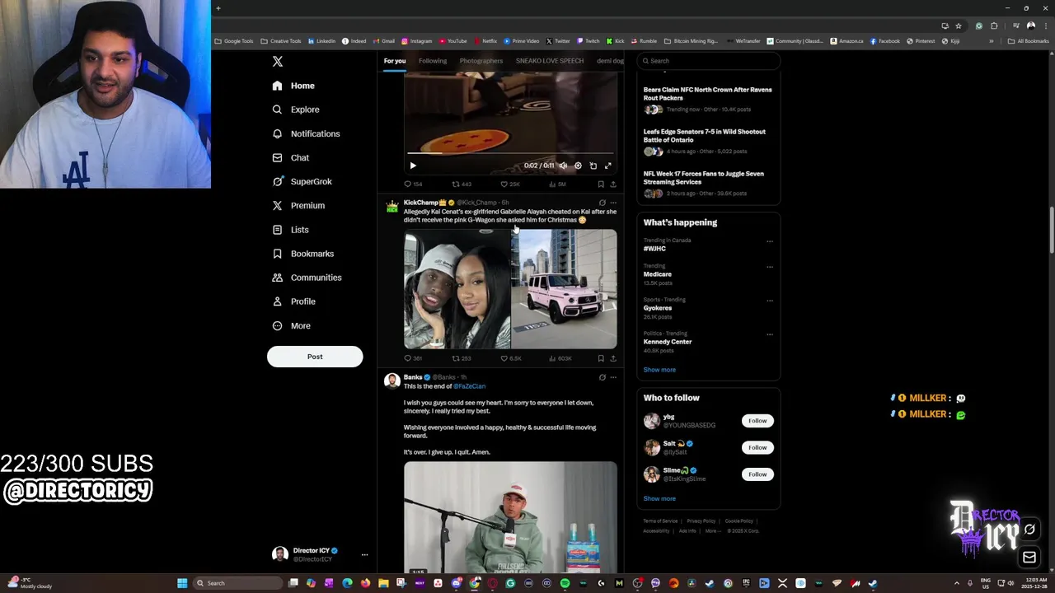Show more under What's happening
Screen dimensions: 1055x593
point(659,370)
